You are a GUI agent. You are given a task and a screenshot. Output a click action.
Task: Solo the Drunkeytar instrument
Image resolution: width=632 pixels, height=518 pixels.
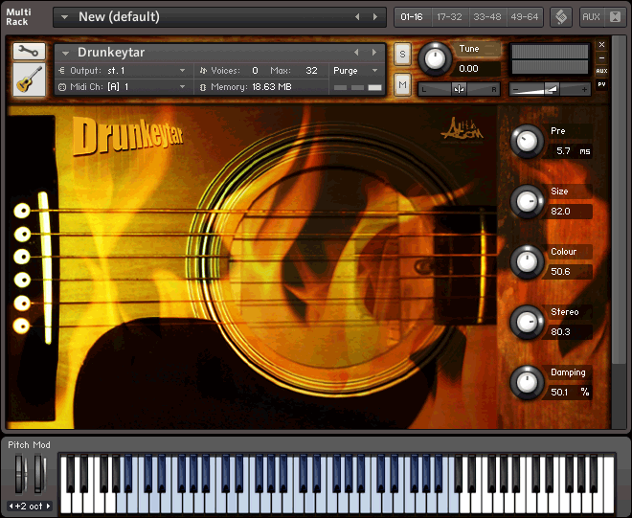click(402, 54)
